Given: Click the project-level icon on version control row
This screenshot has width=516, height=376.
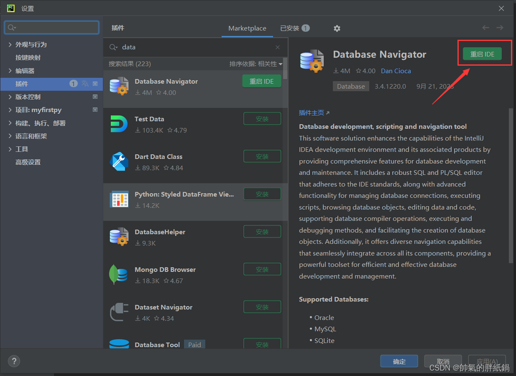Looking at the screenshot, I should 95,97.
